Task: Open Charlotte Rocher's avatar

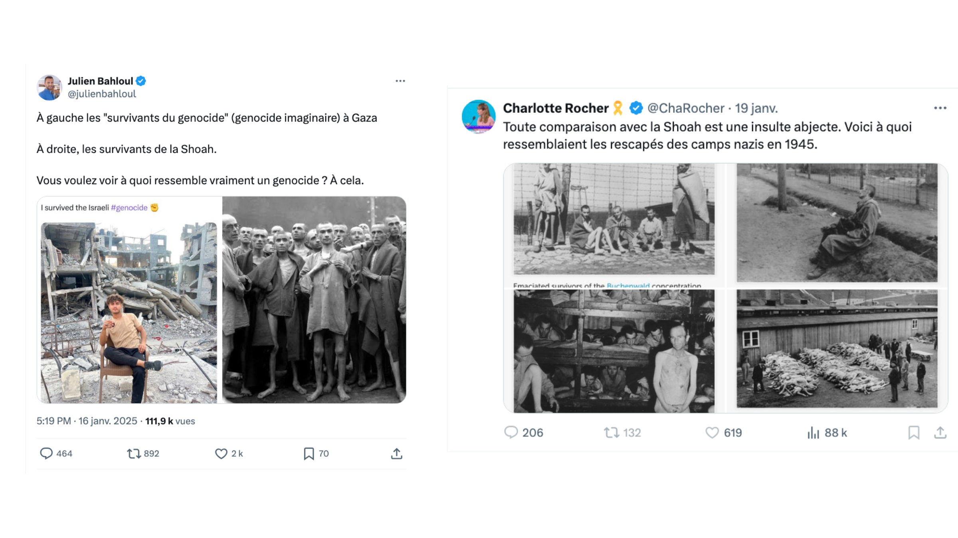Action: 479,116
